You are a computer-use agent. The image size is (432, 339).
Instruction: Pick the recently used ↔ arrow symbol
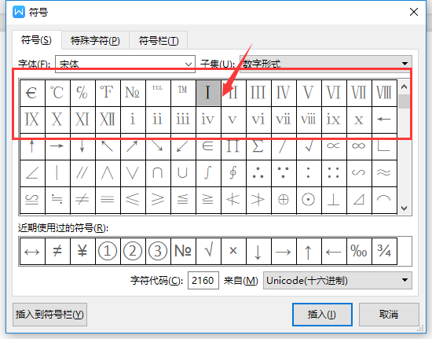coord(32,251)
